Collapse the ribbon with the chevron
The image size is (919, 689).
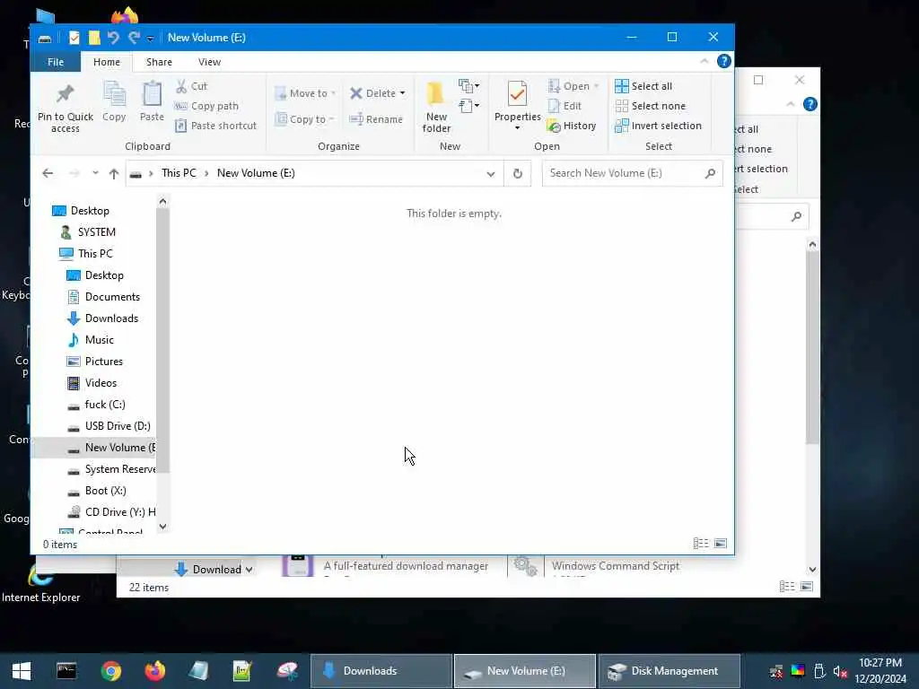point(704,62)
